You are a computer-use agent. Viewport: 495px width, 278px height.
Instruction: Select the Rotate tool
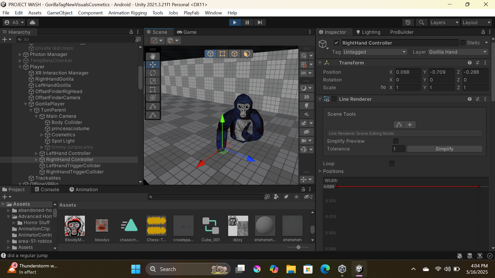click(x=153, y=73)
